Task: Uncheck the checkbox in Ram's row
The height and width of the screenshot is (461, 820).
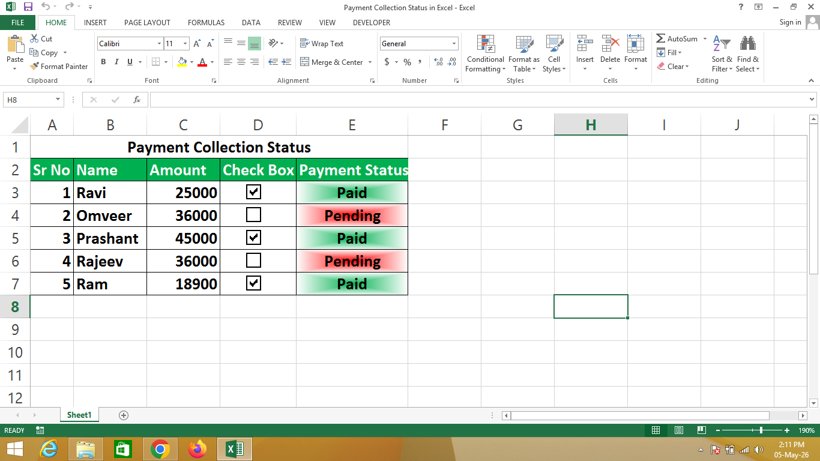Action: pos(254,283)
